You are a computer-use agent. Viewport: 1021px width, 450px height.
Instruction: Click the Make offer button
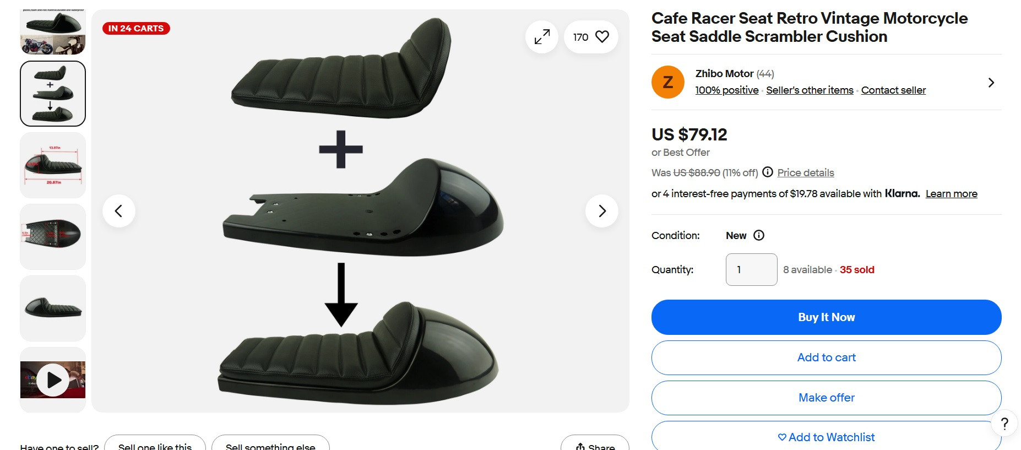[x=826, y=398]
